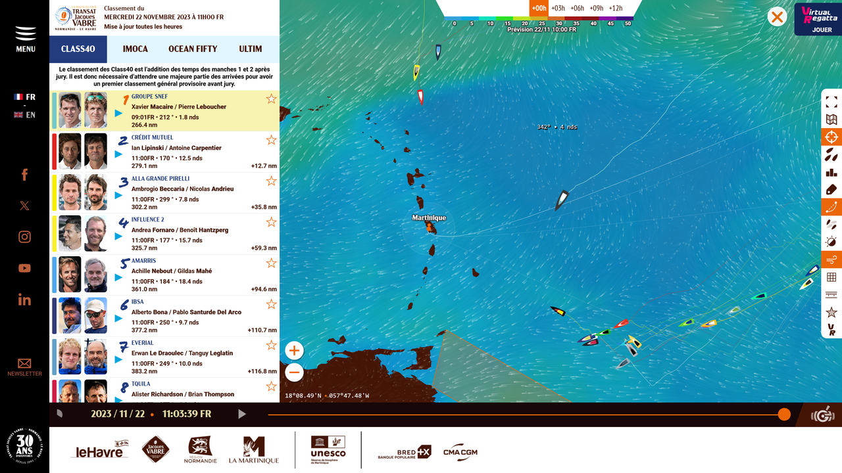Click Xavier Macaire skipper photo

pyautogui.click(x=70, y=110)
